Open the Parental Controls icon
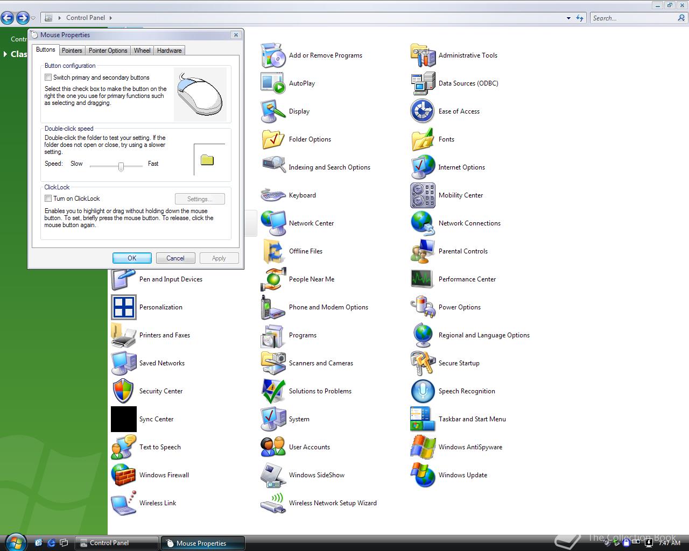Image resolution: width=689 pixels, height=551 pixels. 423,251
